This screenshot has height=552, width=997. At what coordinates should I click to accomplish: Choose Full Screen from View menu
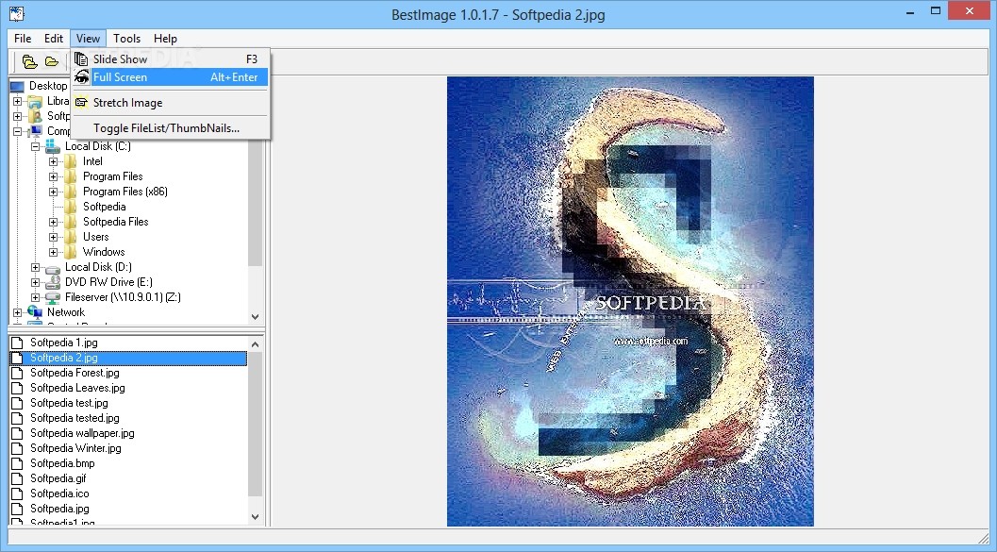(171, 77)
